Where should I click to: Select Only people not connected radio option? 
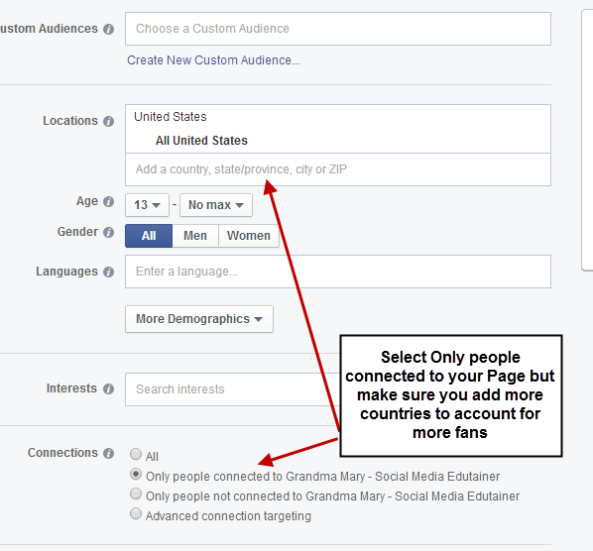click(x=136, y=494)
